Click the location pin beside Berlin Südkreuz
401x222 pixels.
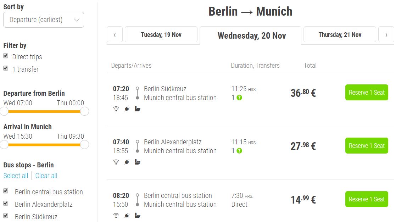pos(138,89)
